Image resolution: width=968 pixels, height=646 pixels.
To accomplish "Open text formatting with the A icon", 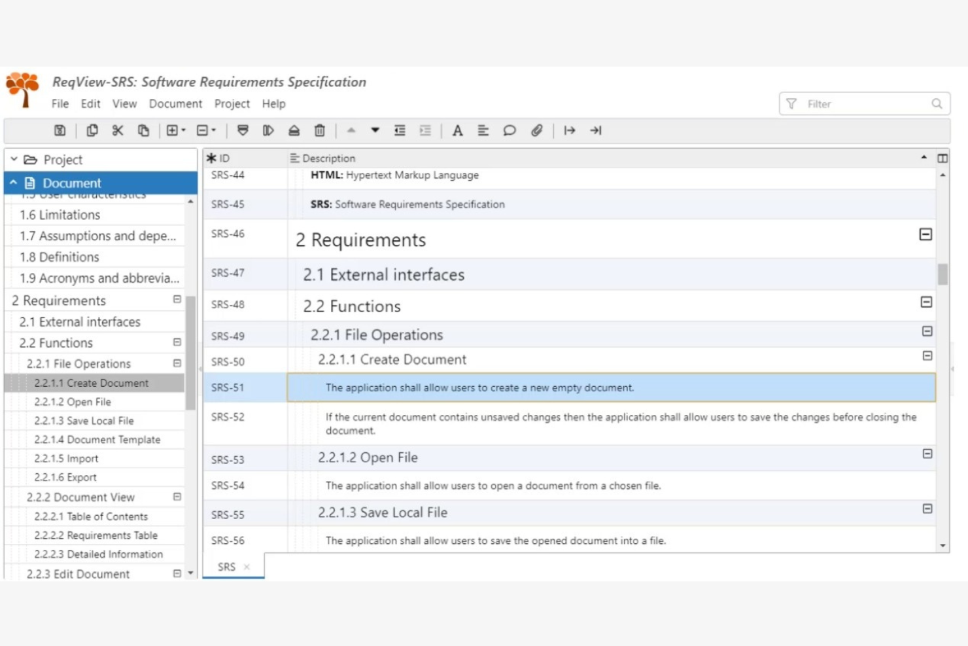I will pos(457,130).
